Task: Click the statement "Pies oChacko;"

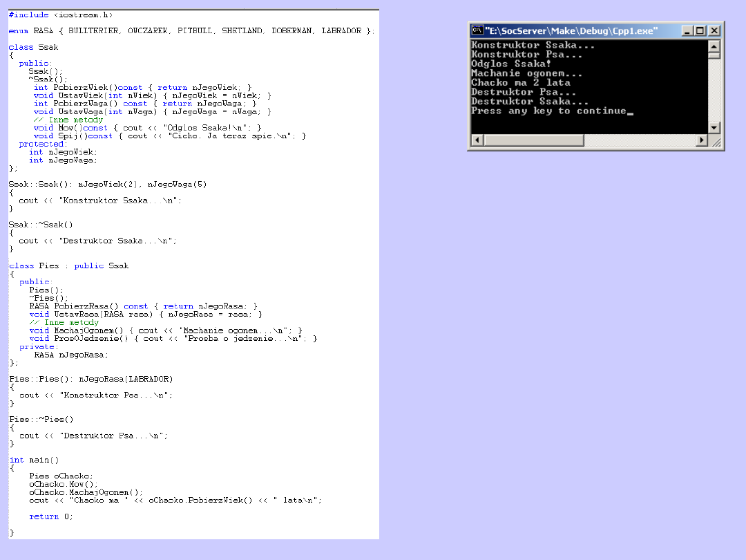Action: point(61,476)
